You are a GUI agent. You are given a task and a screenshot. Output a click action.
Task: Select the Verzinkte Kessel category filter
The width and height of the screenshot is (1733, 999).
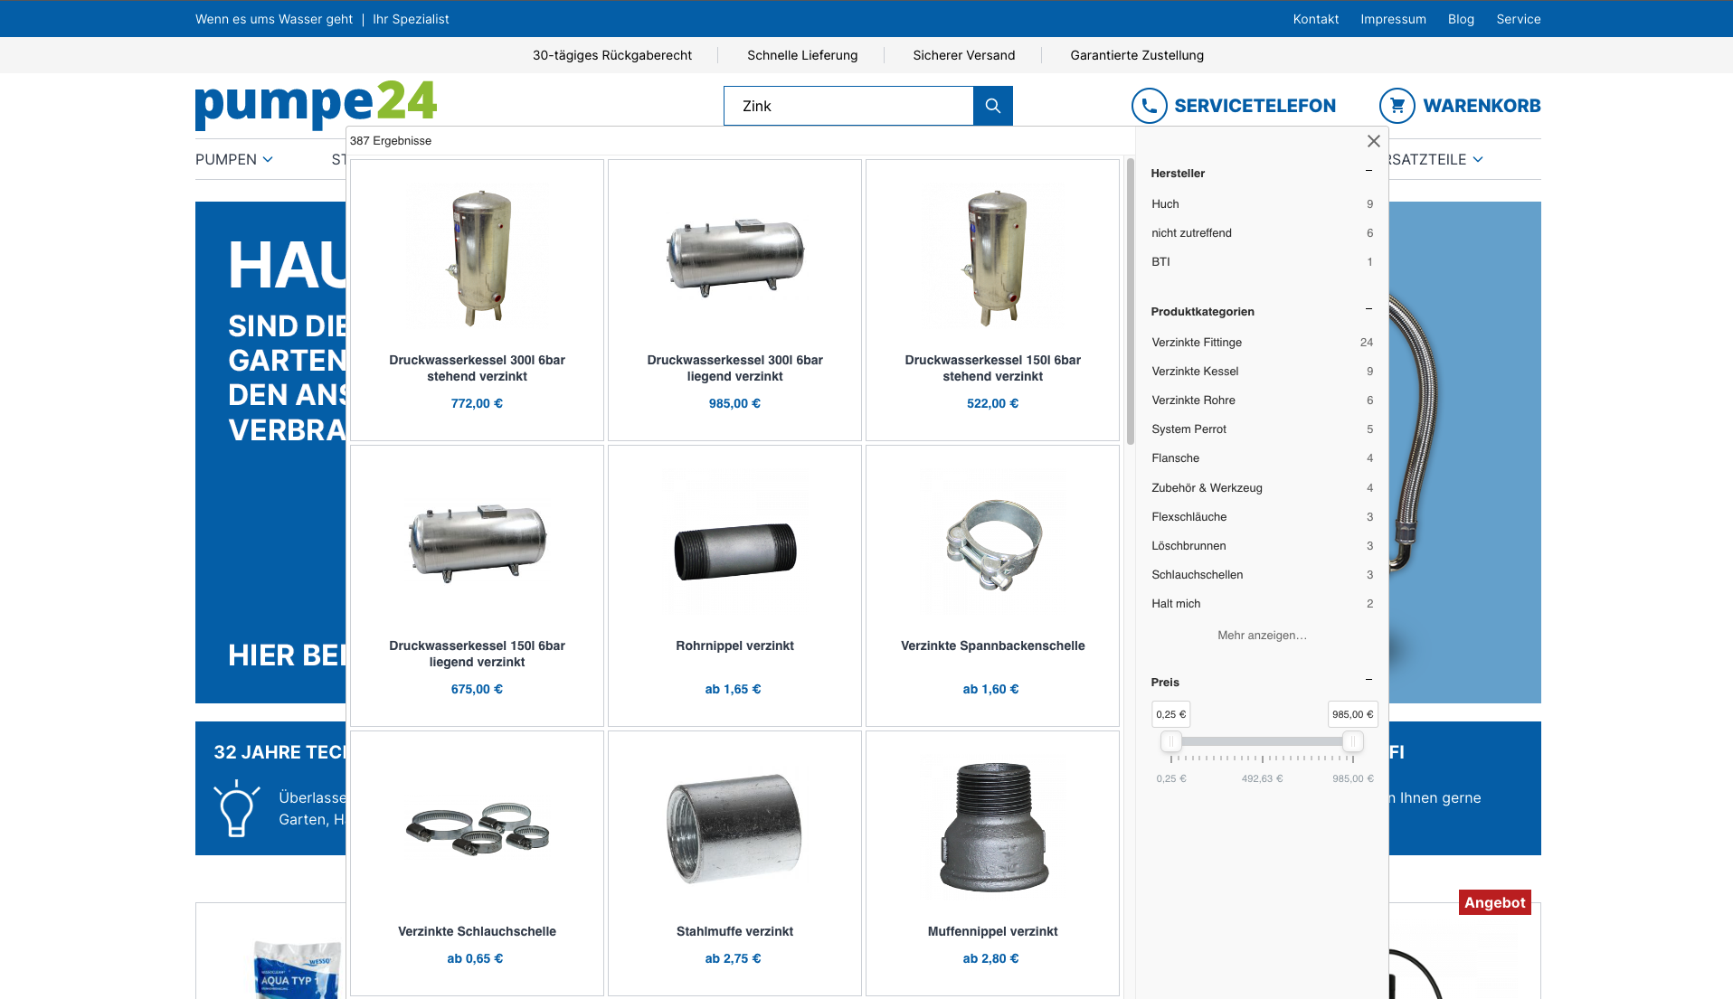1195,371
